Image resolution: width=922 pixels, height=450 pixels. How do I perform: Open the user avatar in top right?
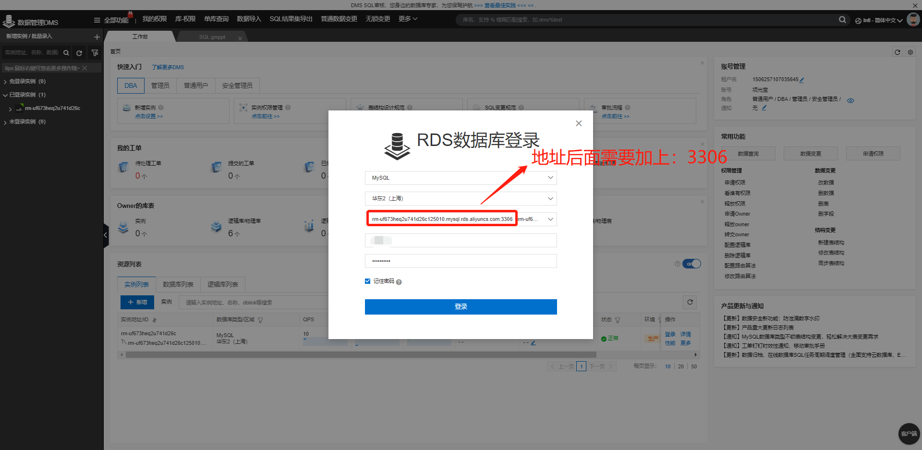pyautogui.click(x=913, y=20)
